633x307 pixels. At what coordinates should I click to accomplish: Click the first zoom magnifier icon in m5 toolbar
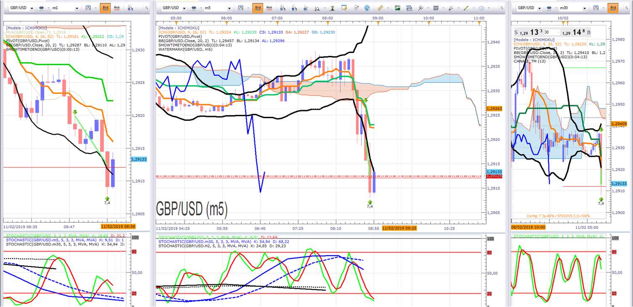(x=283, y=8)
